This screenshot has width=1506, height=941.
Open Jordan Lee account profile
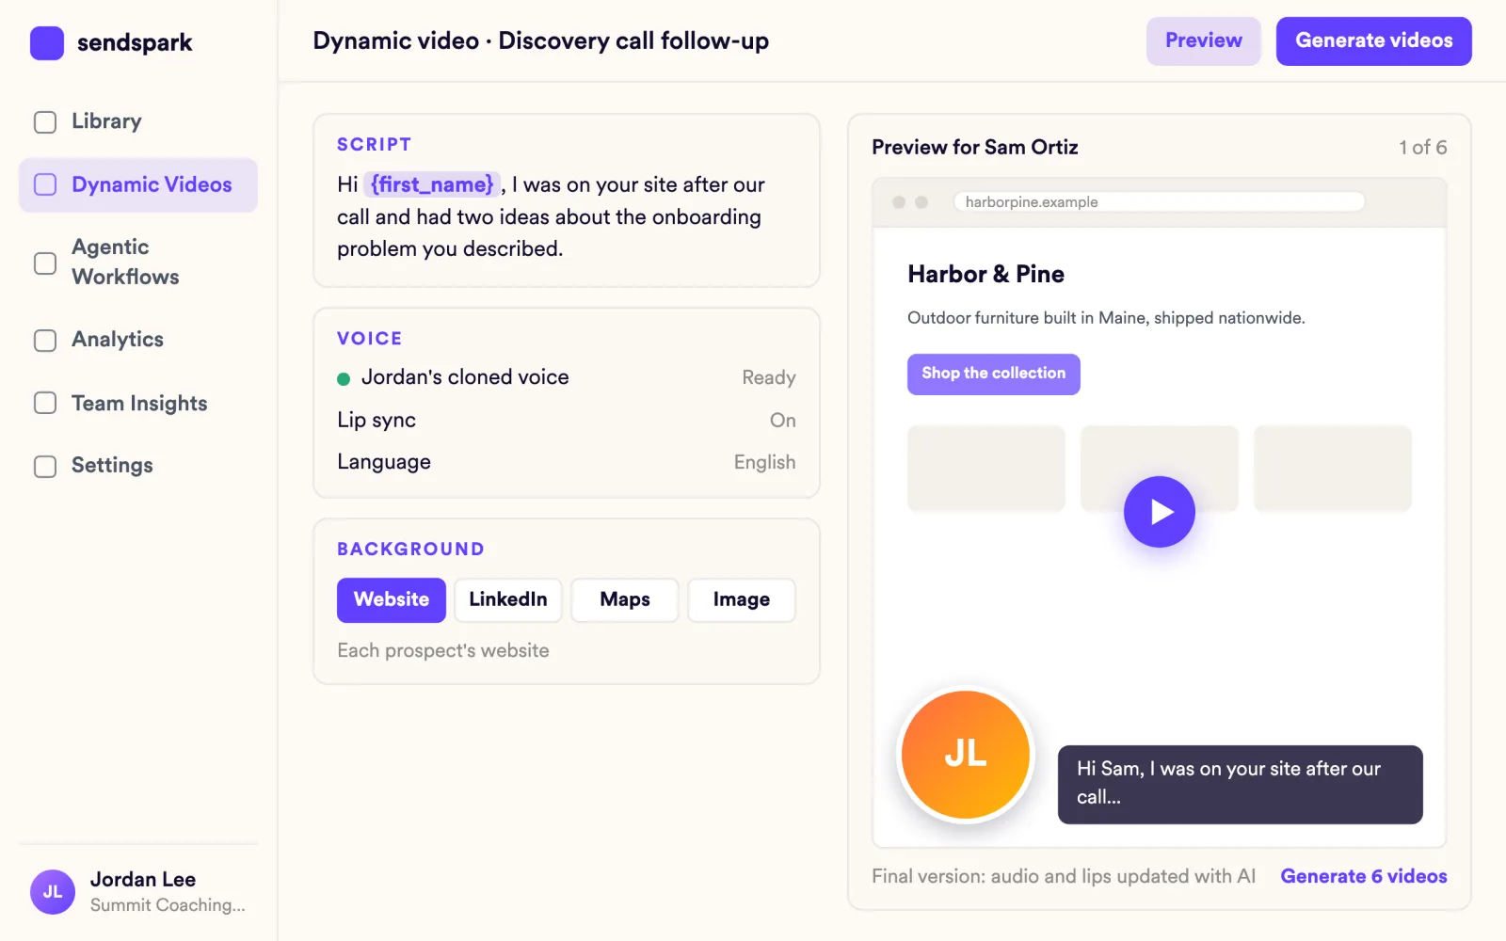click(138, 891)
